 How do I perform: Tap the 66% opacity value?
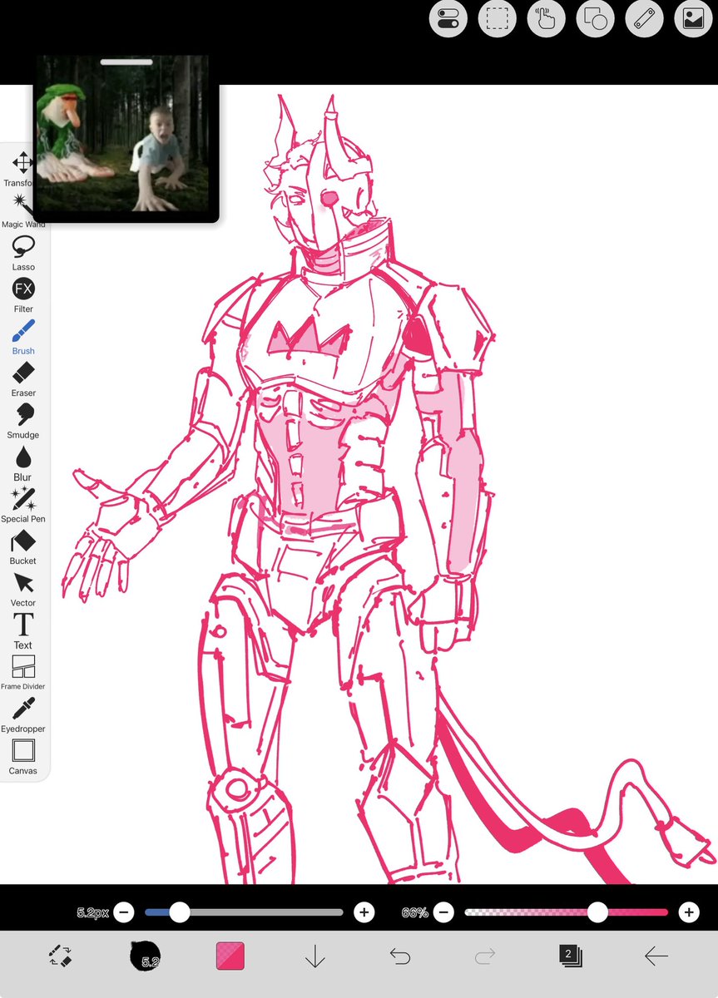point(414,912)
